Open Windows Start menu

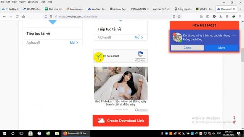tap(4, 134)
